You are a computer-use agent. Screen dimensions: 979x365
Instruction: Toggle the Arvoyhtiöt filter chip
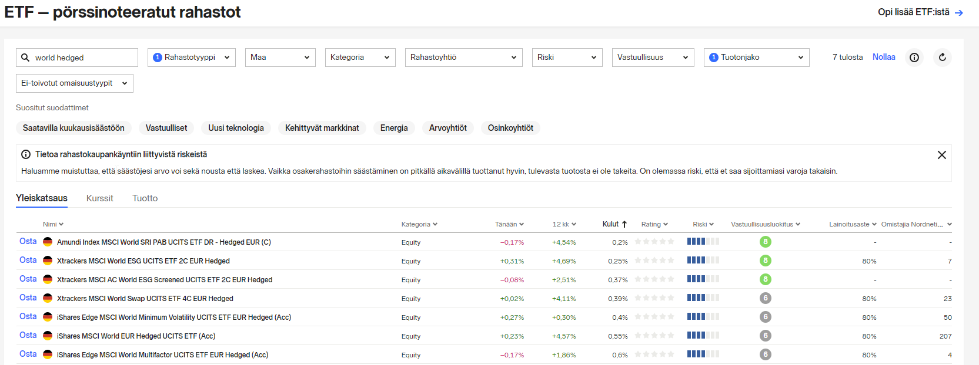(448, 128)
